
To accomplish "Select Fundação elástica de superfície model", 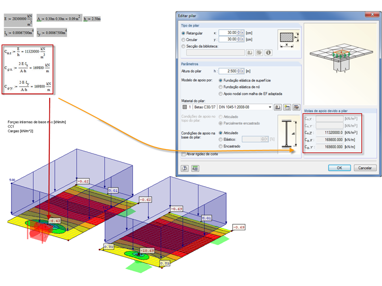I will pyautogui.click(x=221, y=80).
